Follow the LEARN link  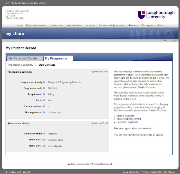coord(159,135)
